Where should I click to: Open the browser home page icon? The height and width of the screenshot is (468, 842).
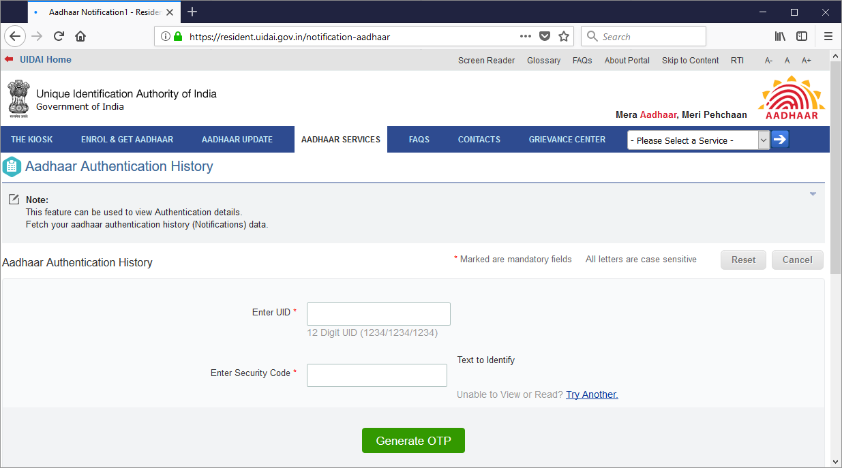(x=80, y=36)
